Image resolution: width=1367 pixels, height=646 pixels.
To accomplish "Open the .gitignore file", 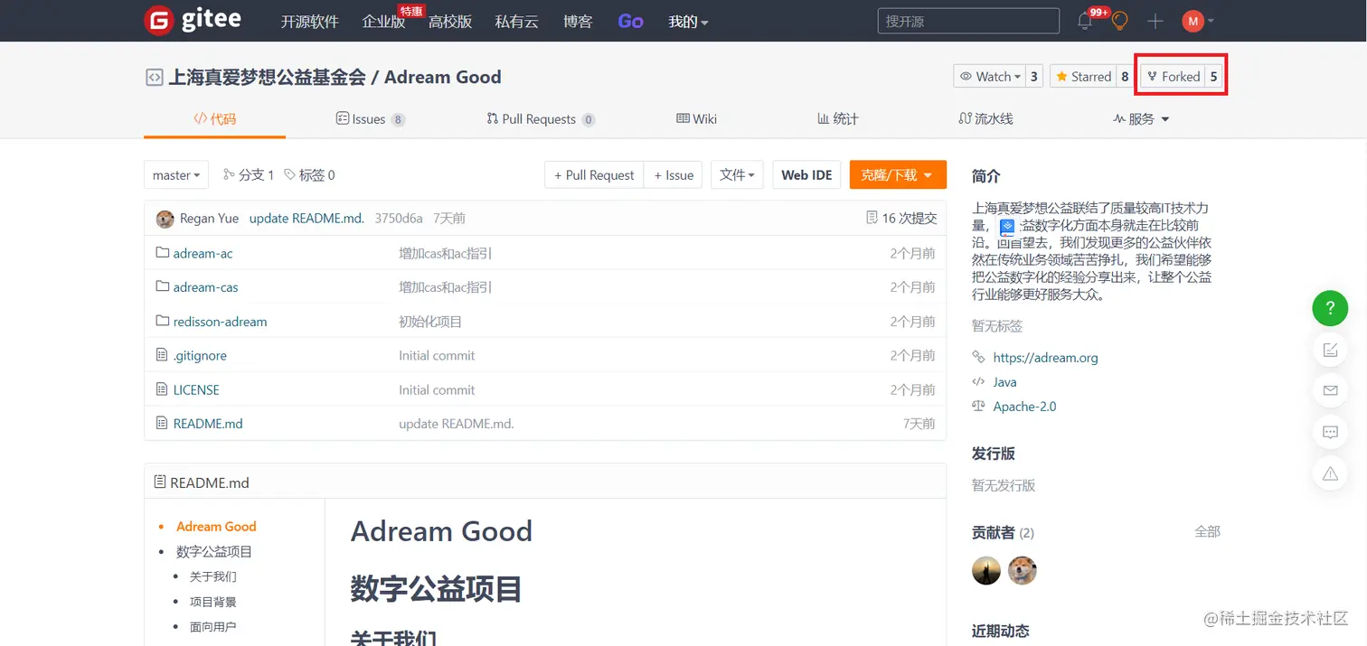I will (x=200, y=356).
